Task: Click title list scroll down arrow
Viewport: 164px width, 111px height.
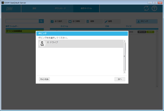Action: click(157, 86)
